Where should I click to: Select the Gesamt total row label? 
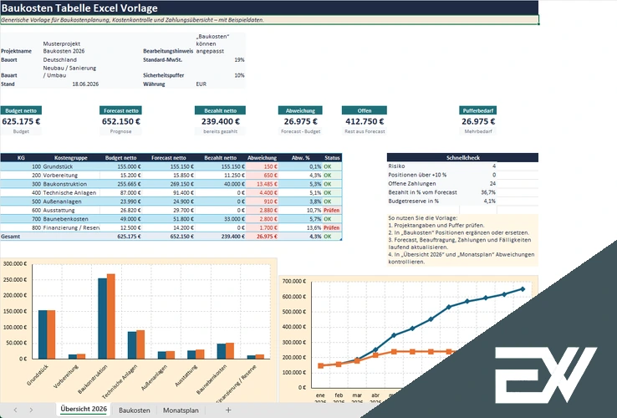11,237
